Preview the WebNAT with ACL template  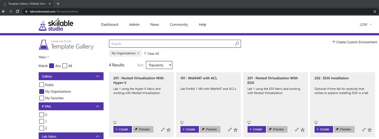[x=210, y=129]
